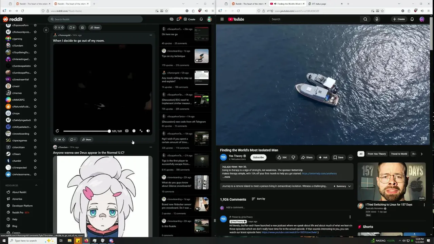Screen dimensions: 434x244
Task: Start YouTube voice search microphone
Action: (377, 19)
